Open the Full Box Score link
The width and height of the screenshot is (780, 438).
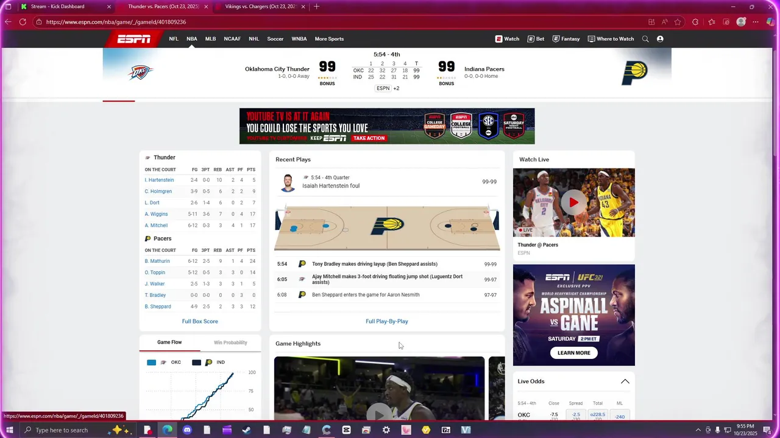coord(200,321)
